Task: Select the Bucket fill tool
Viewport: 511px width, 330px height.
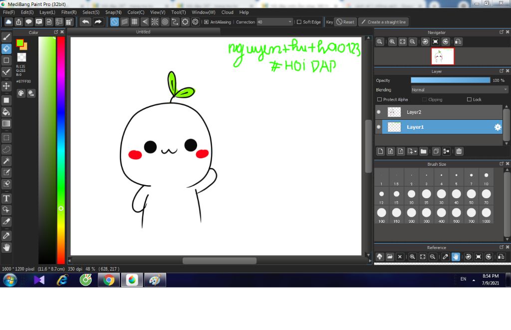Action: tap(6, 112)
